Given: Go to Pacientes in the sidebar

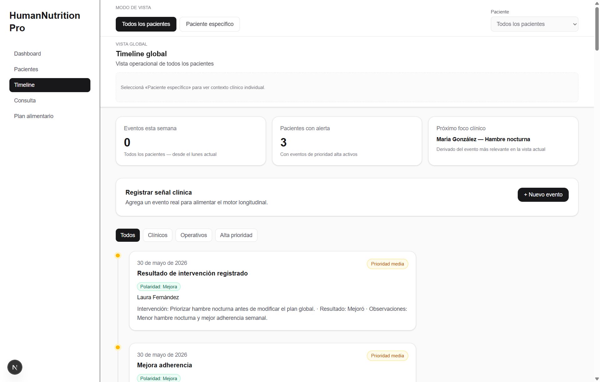Looking at the screenshot, I should (50, 69).
